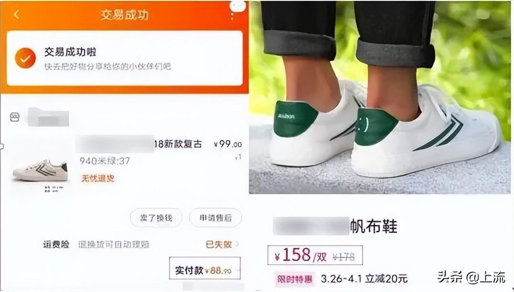This screenshot has width=514, height=292.
Task: Click the 交易成功 header title
Action: [124, 15]
